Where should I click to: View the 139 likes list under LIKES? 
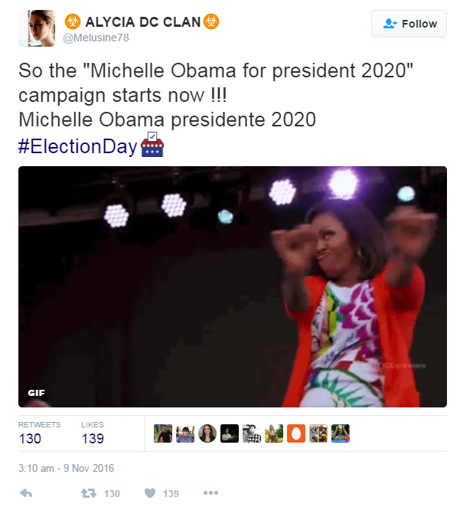pyautogui.click(x=93, y=439)
